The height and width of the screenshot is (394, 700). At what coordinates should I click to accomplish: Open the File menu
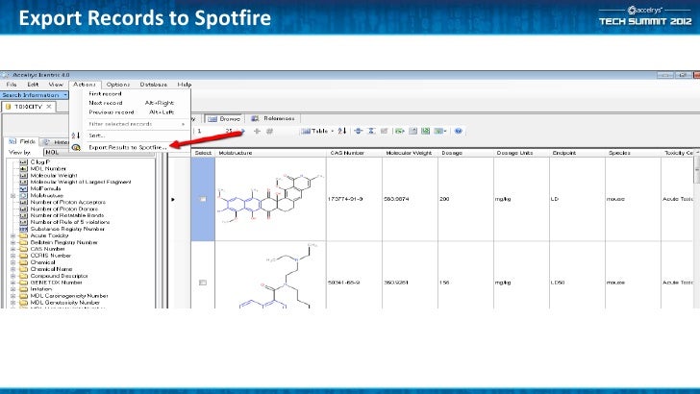pyautogui.click(x=12, y=85)
